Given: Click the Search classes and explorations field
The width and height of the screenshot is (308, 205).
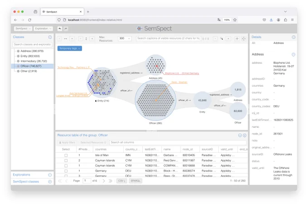Looking at the screenshot, I should click(33, 44).
